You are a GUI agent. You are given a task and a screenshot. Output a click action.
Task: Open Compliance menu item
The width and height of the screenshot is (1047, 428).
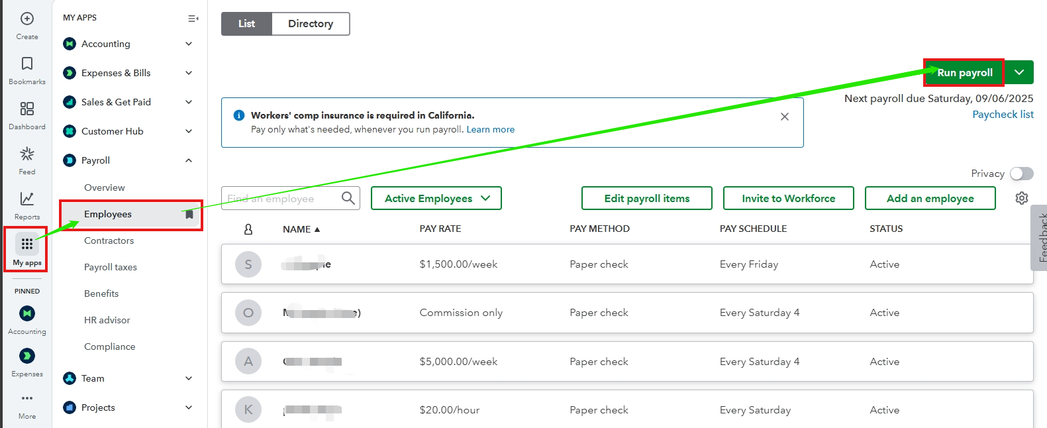coord(110,347)
